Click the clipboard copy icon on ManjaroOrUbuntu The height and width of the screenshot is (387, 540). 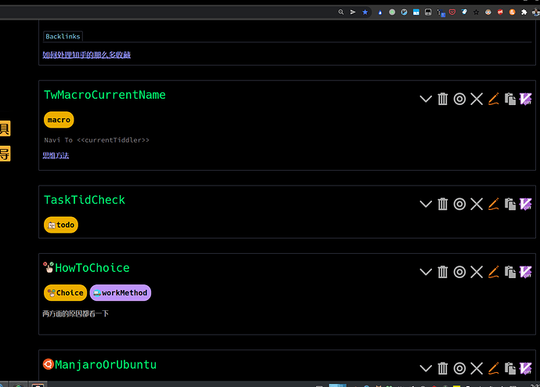510,368
